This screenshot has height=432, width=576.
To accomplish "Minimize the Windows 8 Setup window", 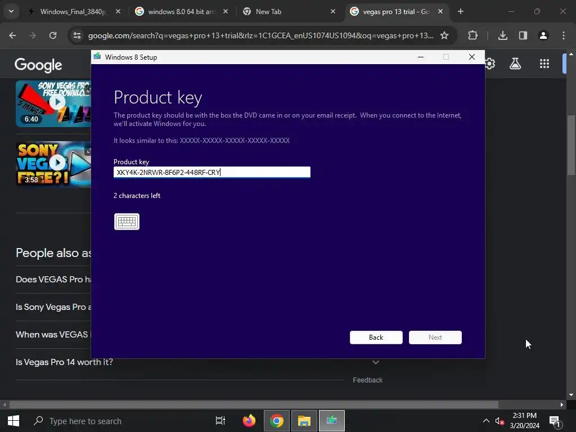I will (x=421, y=57).
